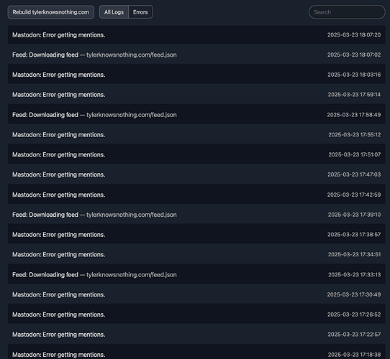Select Mastodon error row at 17:47:03

pyautogui.click(x=196, y=174)
